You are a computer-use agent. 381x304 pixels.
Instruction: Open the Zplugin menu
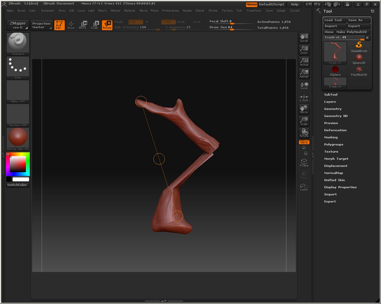(x=281, y=11)
